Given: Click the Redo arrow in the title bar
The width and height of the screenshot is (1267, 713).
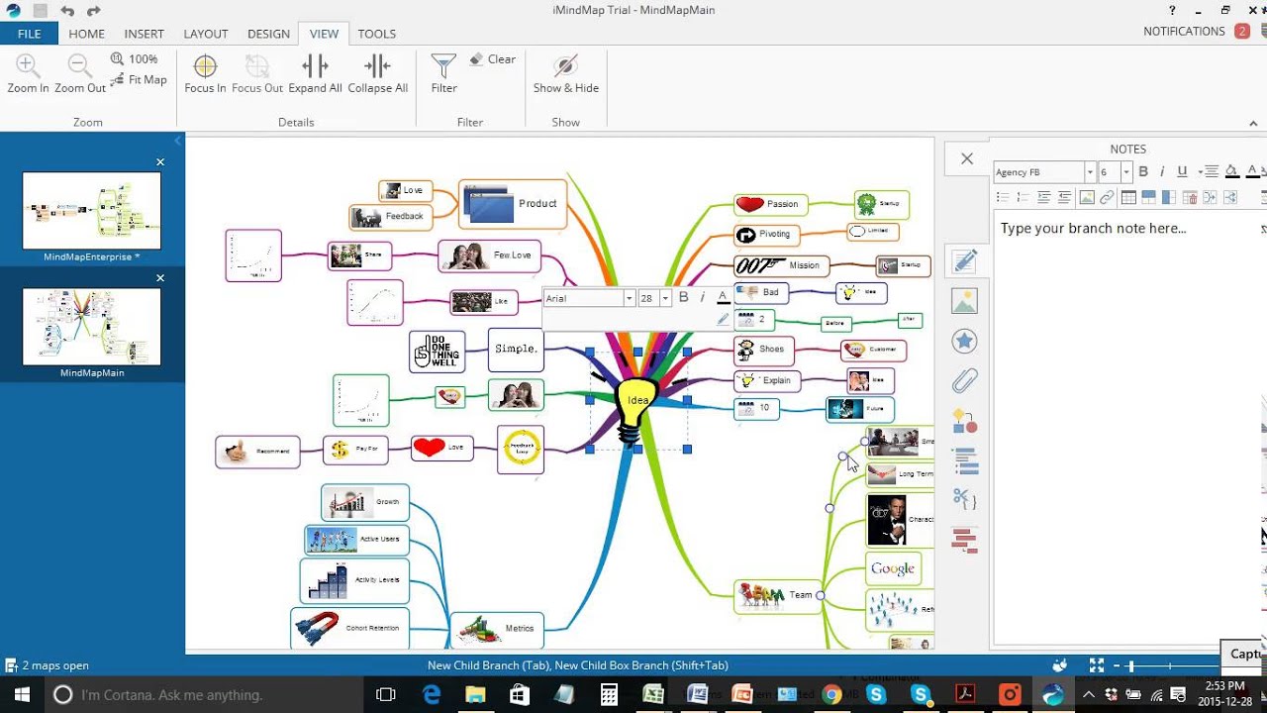Looking at the screenshot, I should pos(93,11).
